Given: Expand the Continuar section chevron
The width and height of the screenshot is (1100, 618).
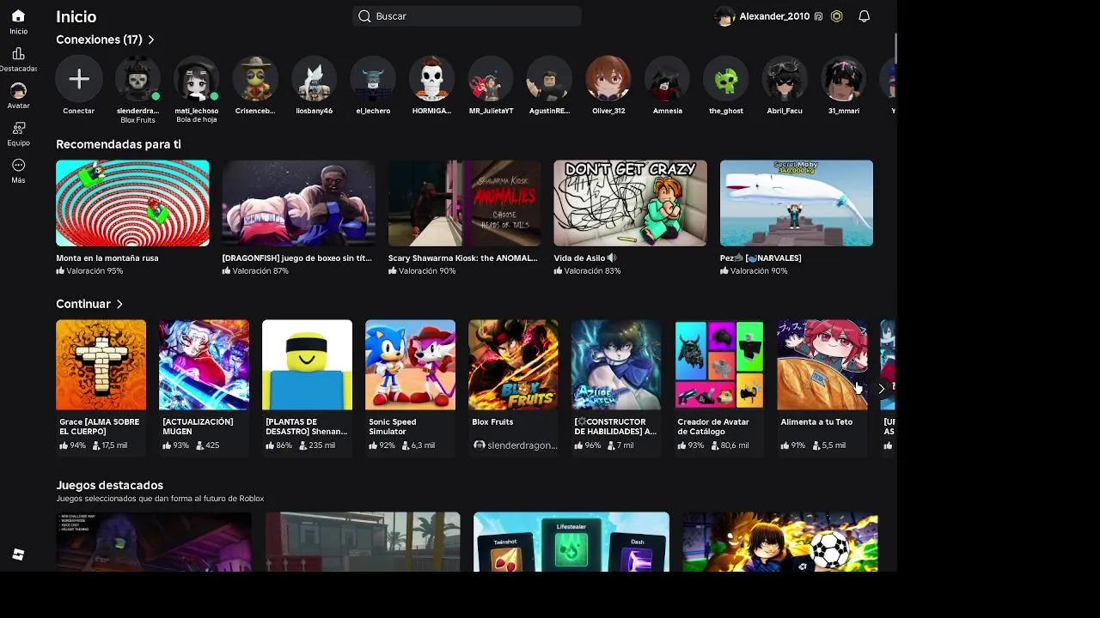Looking at the screenshot, I should click(119, 304).
